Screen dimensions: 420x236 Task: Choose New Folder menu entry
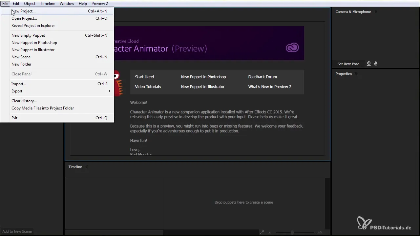pos(57,64)
